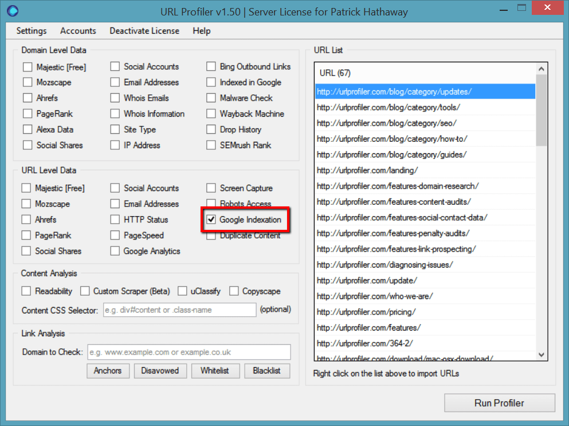Check URL Level Email Addresses box
This screenshot has height=426, width=569.
pyautogui.click(x=115, y=204)
